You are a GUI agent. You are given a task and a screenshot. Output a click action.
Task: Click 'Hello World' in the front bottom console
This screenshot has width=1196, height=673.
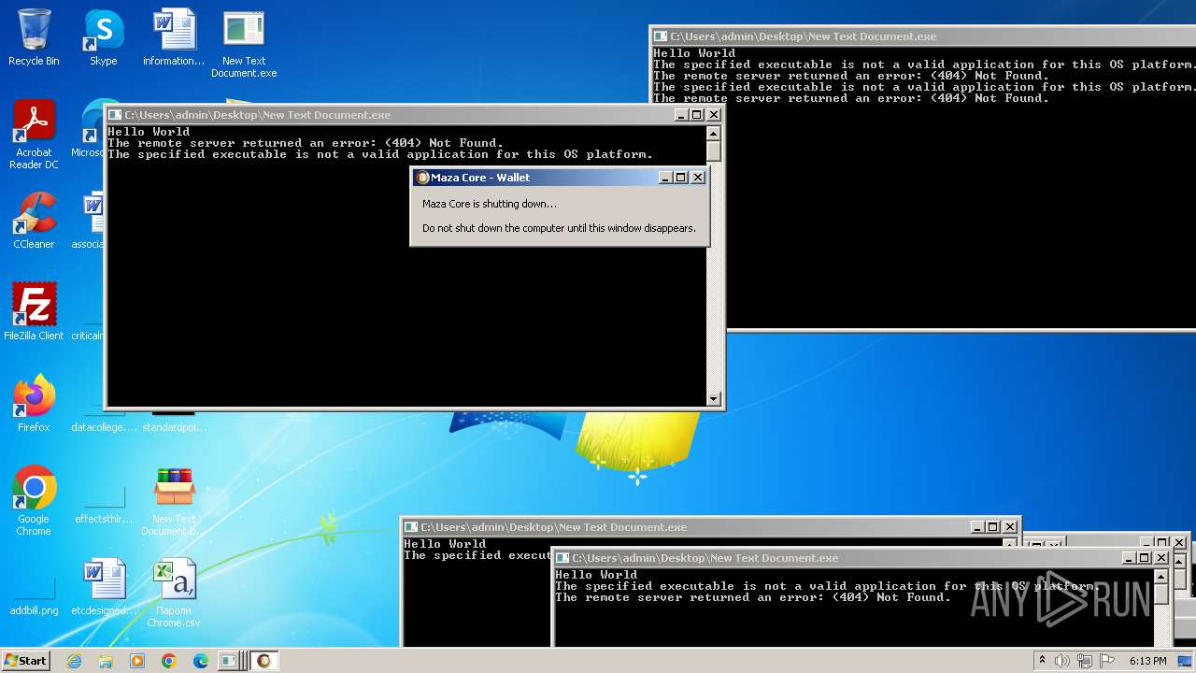point(596,575)
